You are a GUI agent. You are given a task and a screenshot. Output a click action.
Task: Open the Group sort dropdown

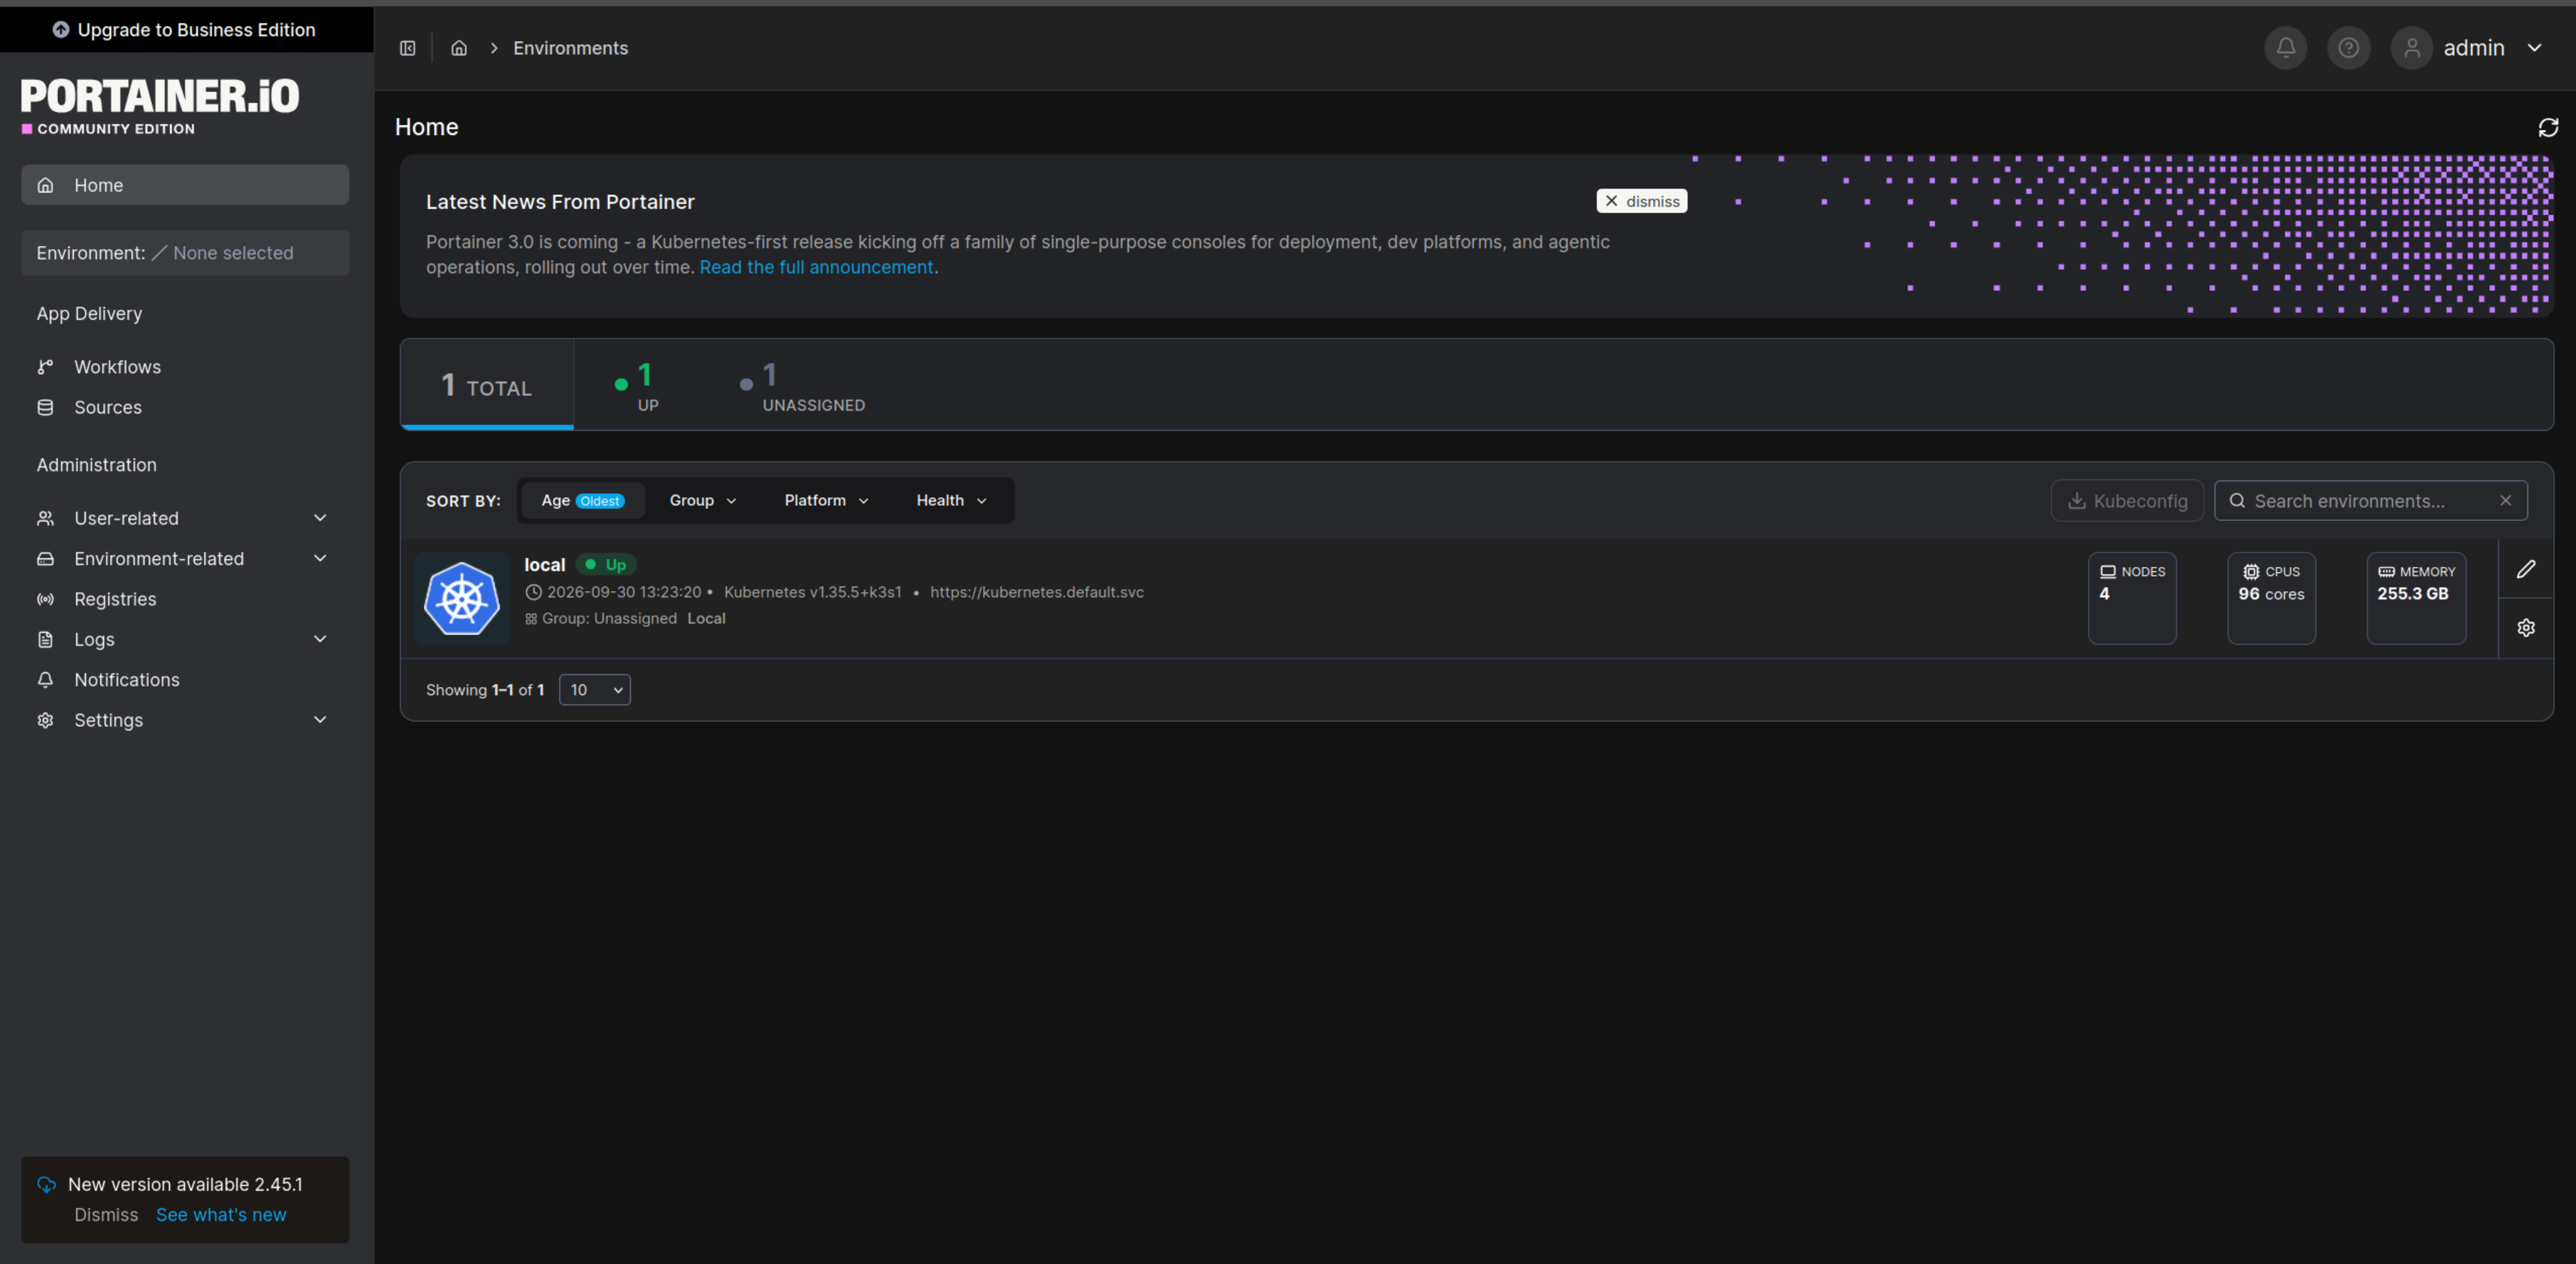click(702, 500)
